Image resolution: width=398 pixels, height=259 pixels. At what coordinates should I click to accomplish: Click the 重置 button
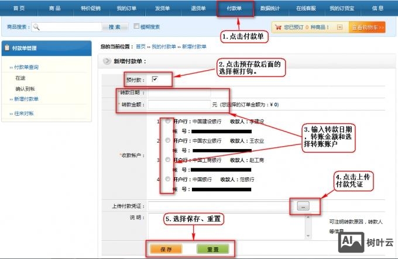coord(212,249)
